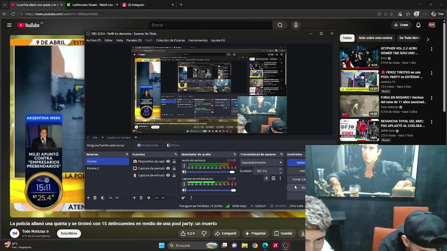The image size is (447, 251).
Task: Open Desvanecimiento transition dropdown
Action: click(x=262, y=162)
